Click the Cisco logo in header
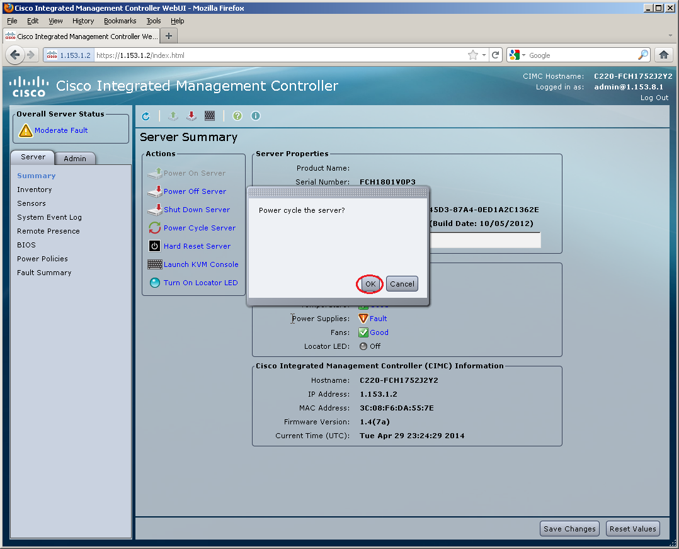 click(29, 87)
